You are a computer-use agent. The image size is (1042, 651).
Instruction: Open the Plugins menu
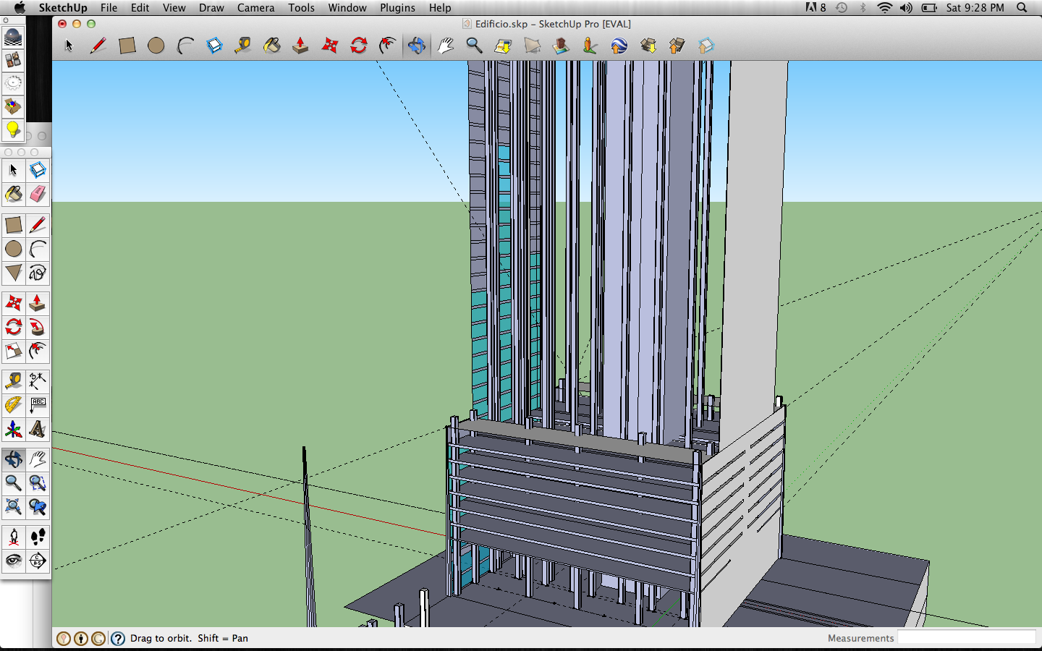point(397,8)
